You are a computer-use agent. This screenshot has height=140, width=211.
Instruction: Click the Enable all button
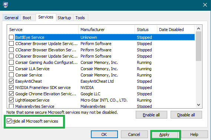click(151, 115)
